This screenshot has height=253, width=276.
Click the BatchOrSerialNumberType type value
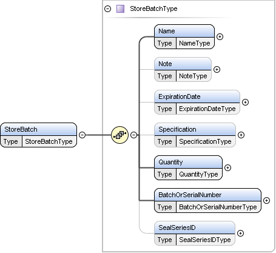(218, 207)
